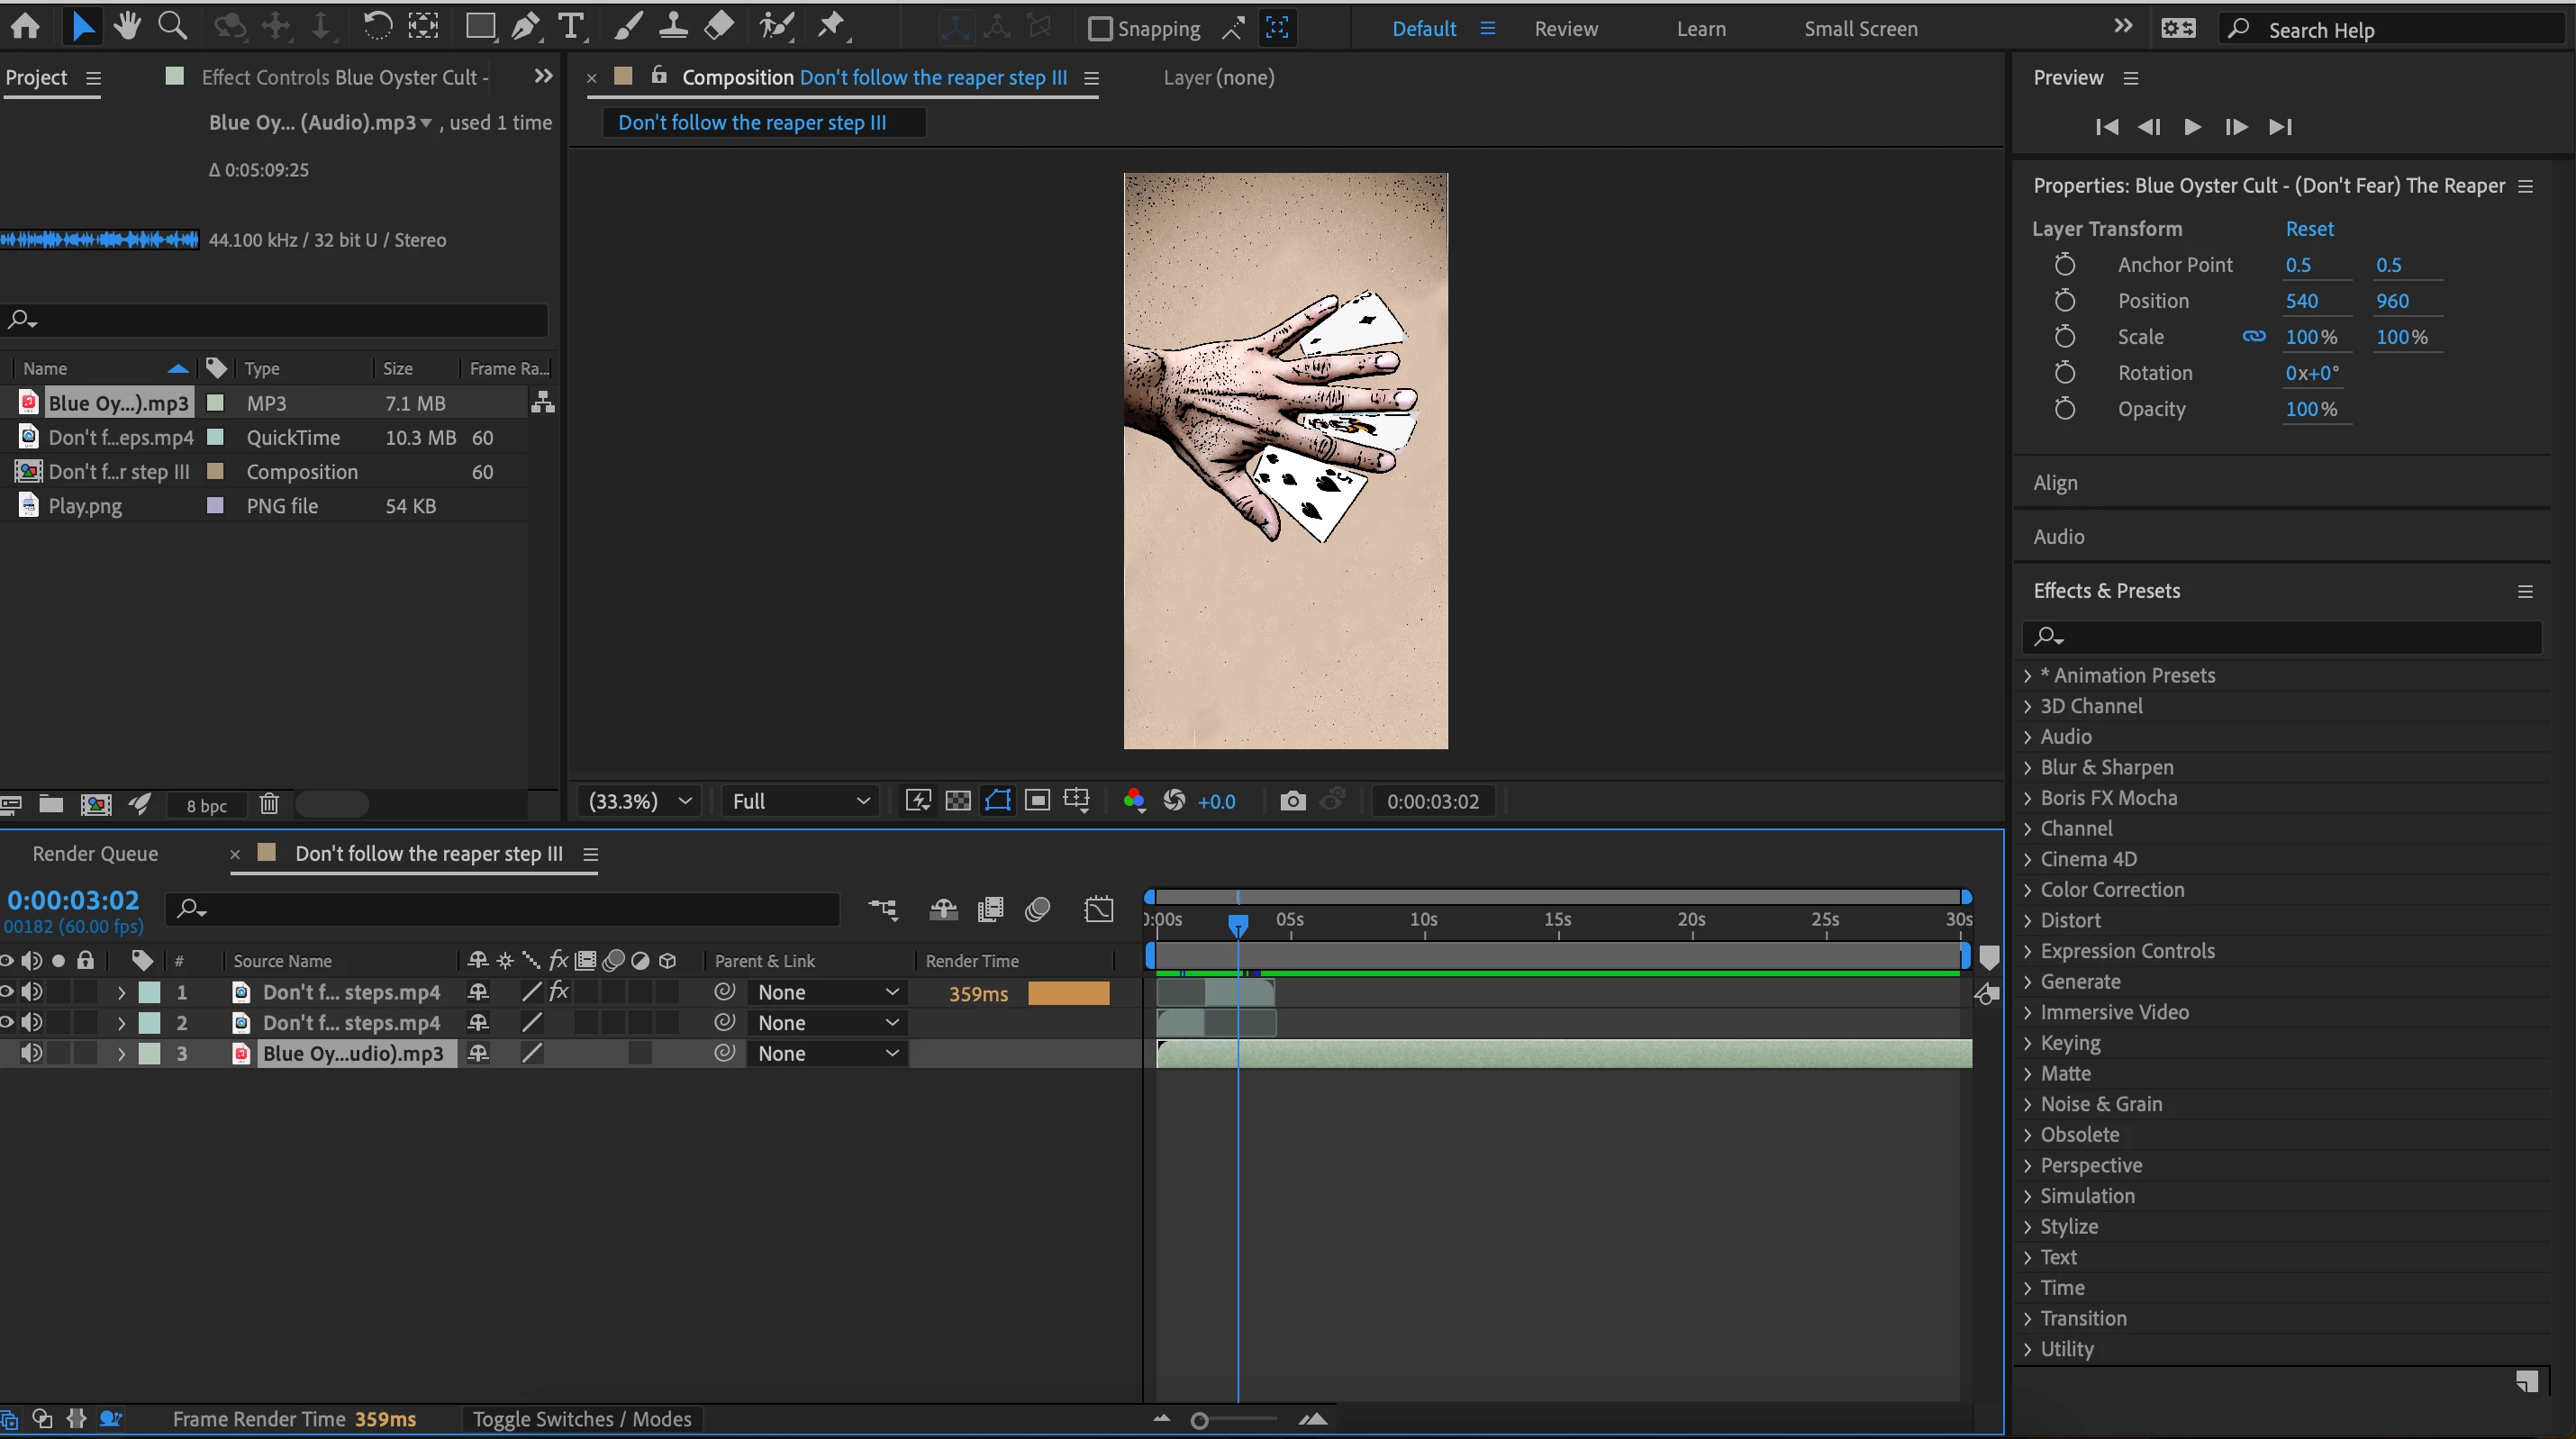Select the Pen tool
Screen dimensions: 2576x1439
tap(525, 27)
